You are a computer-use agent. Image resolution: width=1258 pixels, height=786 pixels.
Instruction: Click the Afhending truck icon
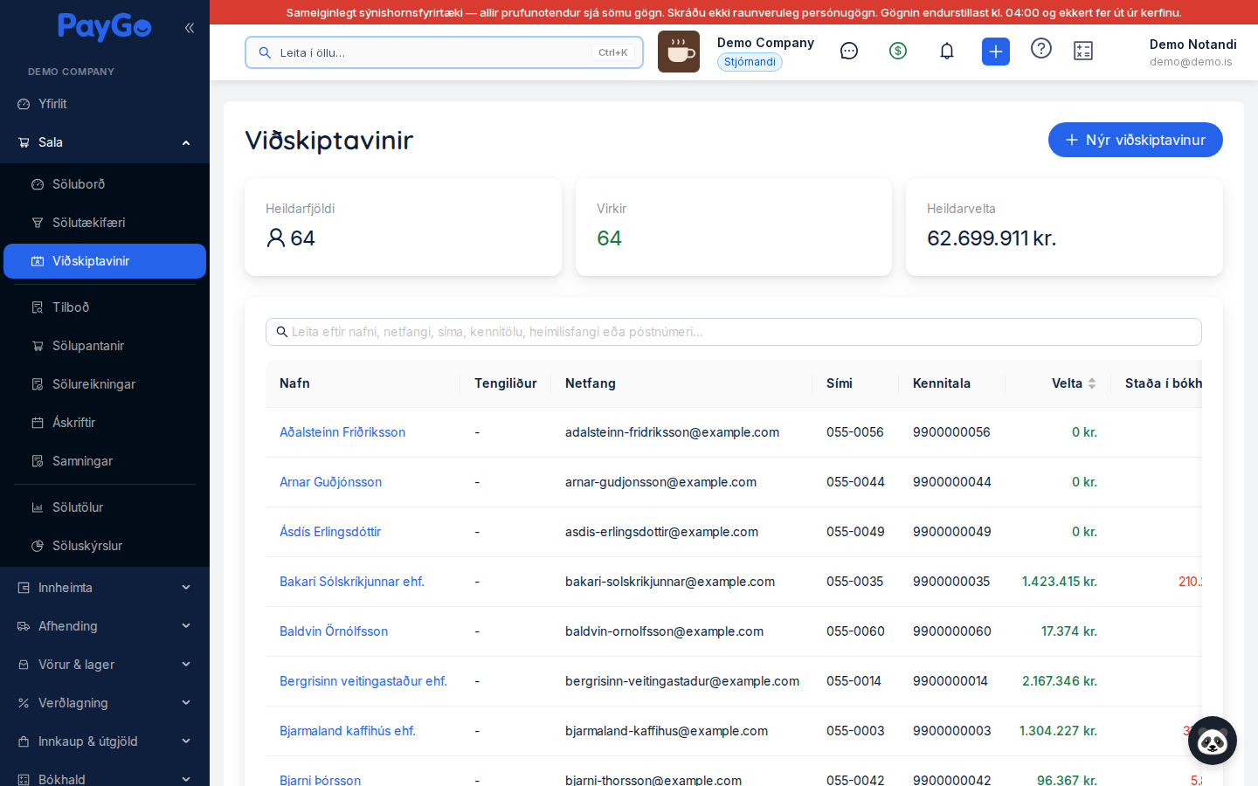pyautogui.click(x=24, y=626)
